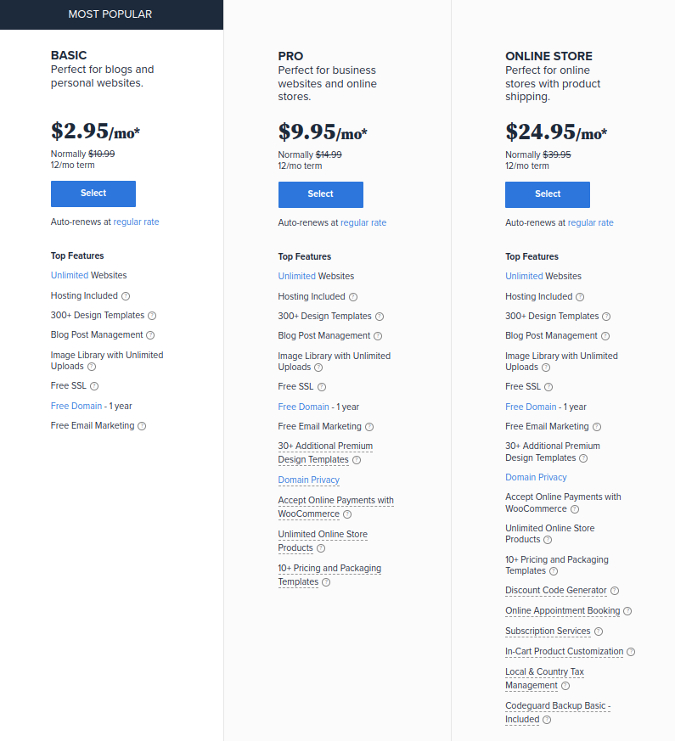The width and height of the screenshot is (675, 741).
Task: Click help icon beside In-Cart Product Customization
Action: coord(631,652)
